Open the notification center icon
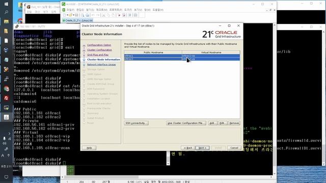 tap(6, 177)
